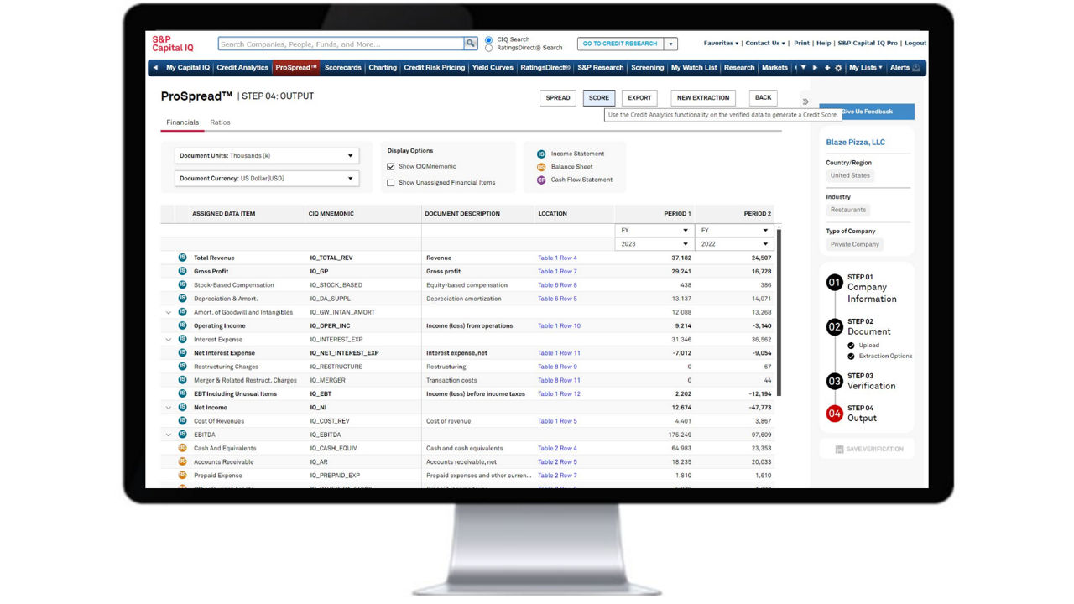Open the Blaze Pizza, LLC link
Viewport: 1074px width, 604px height.
coord(855,143)
